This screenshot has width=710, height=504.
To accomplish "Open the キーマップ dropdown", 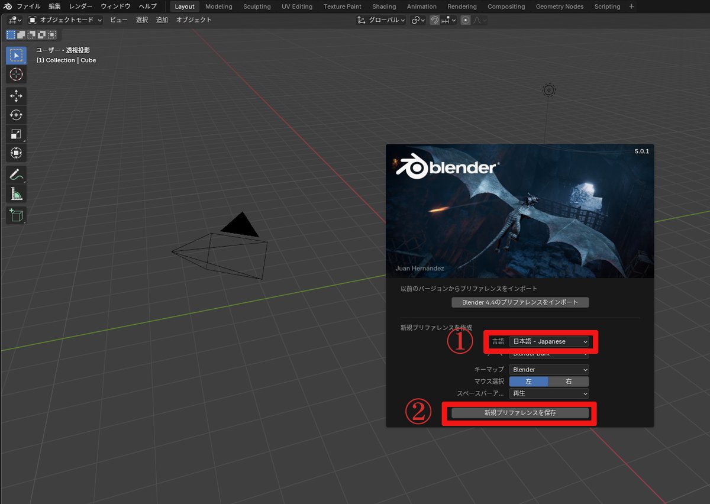I will [549, 370].
